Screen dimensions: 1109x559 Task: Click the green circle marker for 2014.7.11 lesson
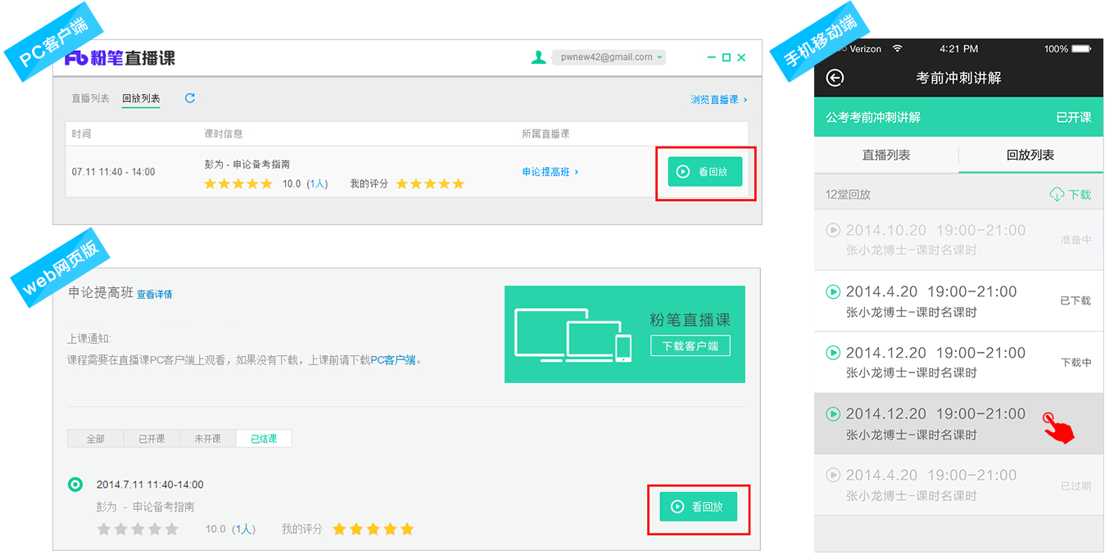(x=75, y=485)
